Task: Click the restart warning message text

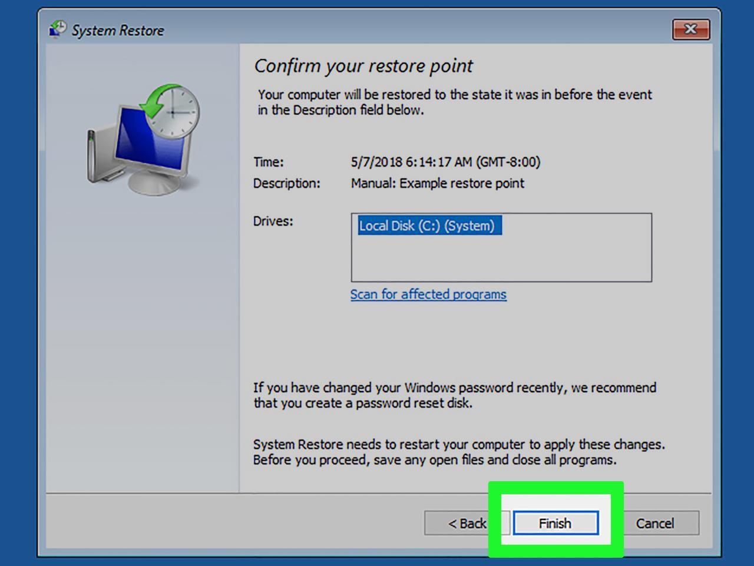Action: [459, 452]
